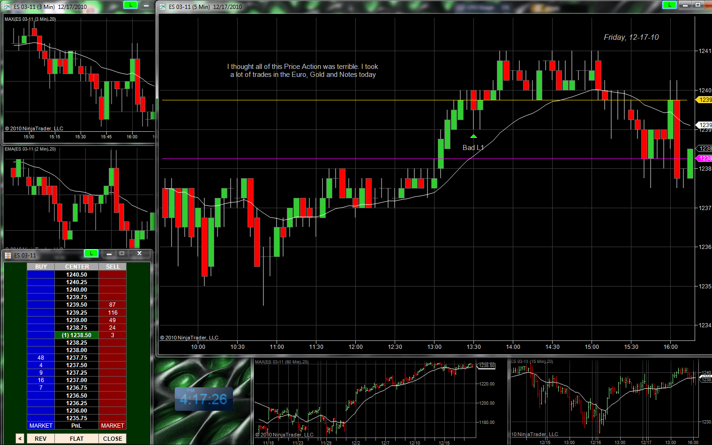Select the green Bad L1 arrow marker
Viewport: 712px width, 445px height.
[473, 136]
